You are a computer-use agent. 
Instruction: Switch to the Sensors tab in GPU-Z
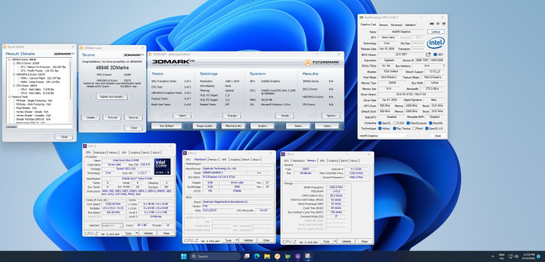(x=384, y=25)
